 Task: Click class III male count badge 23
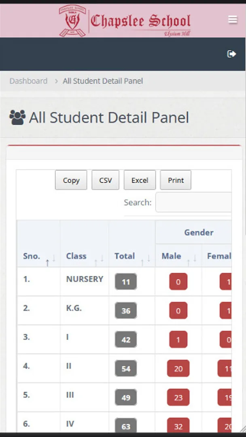[x=178, y=397]
